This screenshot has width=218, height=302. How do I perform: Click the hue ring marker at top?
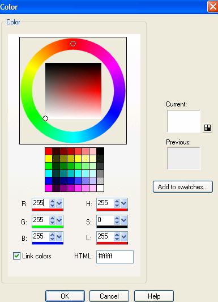click(73, 44)
